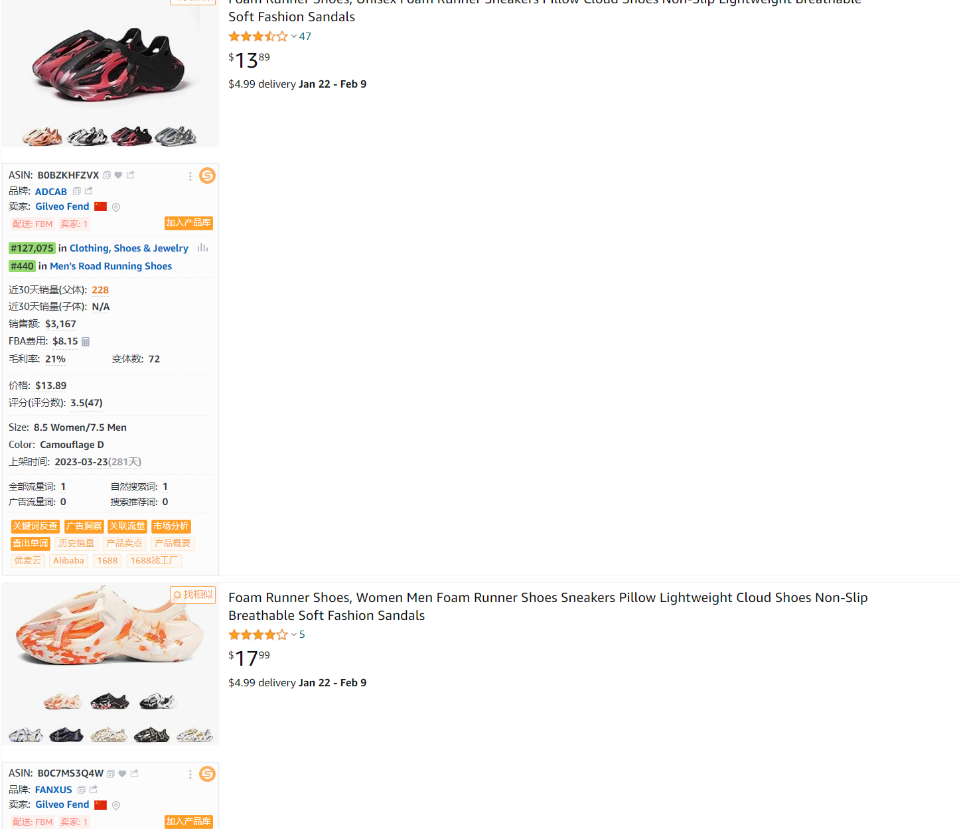The image size is (961, 829).
Task: Expand rating breakdown next to 47 reviews
Action: (x=293, y=37)
